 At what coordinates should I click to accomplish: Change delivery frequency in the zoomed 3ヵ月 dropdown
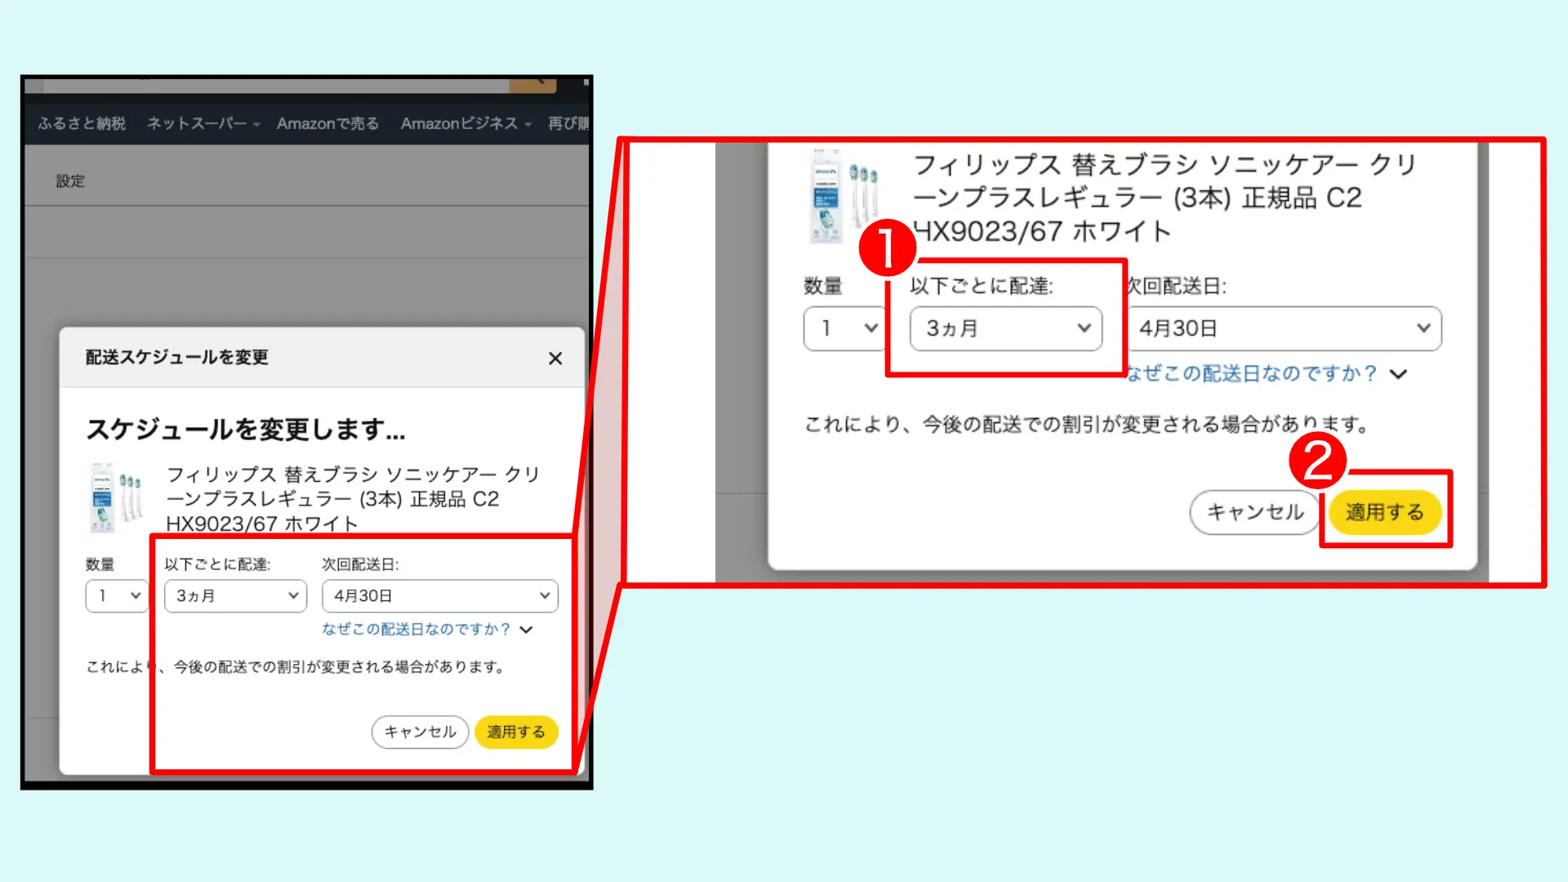[1006, 328]
